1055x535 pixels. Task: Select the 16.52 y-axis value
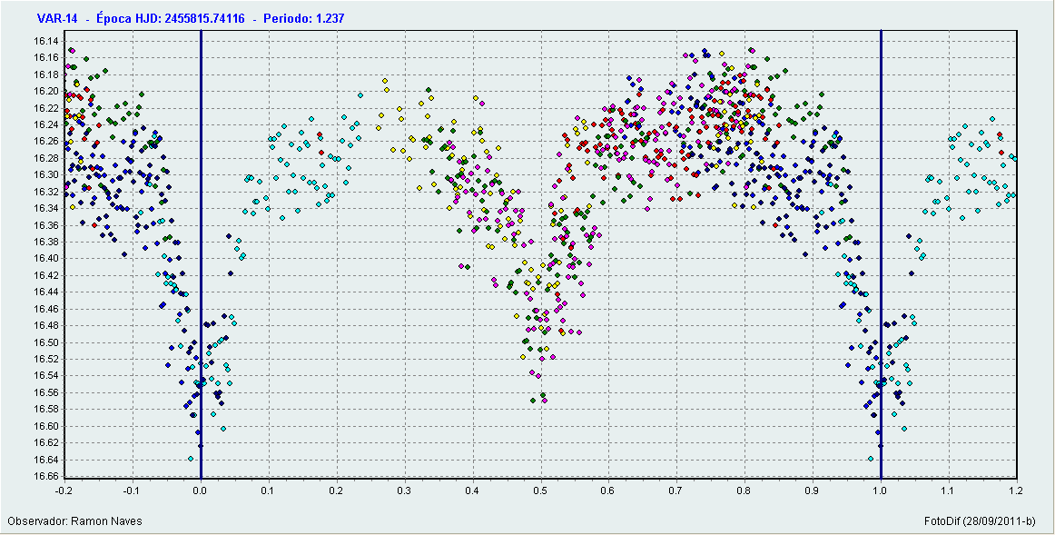click(x=45, y=359)
